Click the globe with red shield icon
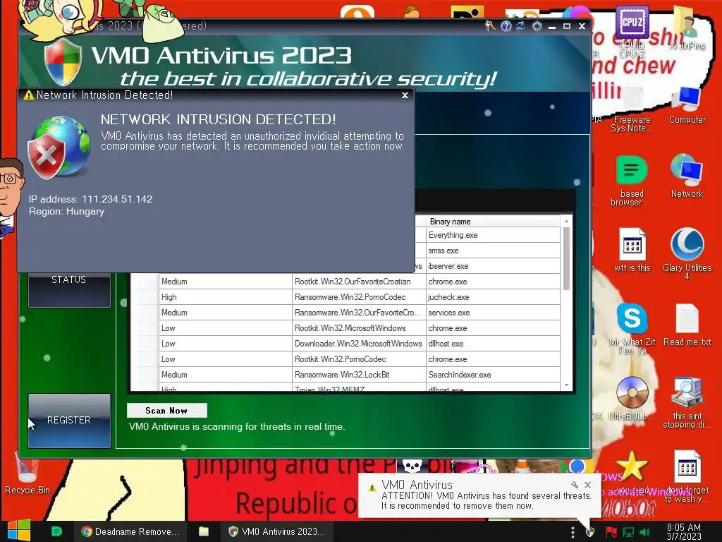 pos(59,147)
